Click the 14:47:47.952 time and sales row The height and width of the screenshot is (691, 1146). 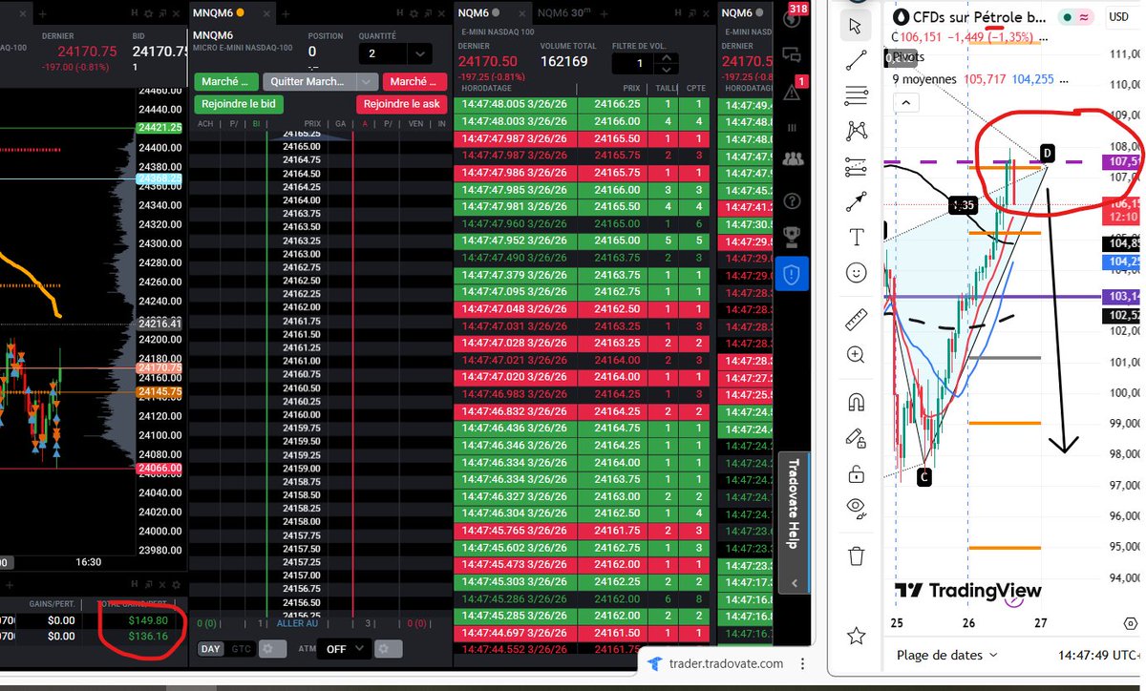[x=582, y=241]
